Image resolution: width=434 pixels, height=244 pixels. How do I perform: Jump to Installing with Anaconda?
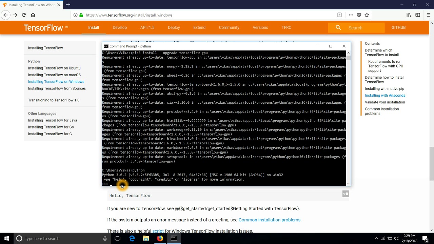[x=385, y=96]
